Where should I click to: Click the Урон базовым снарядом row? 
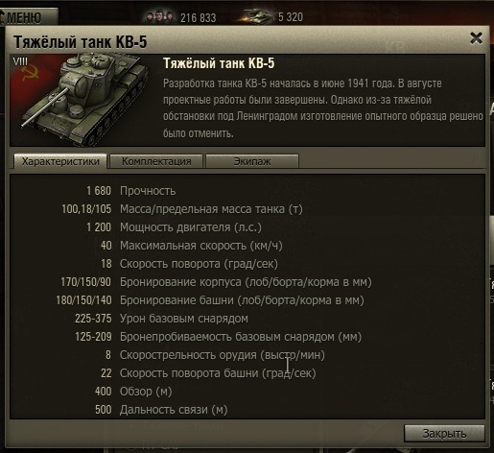coord(161,319)
